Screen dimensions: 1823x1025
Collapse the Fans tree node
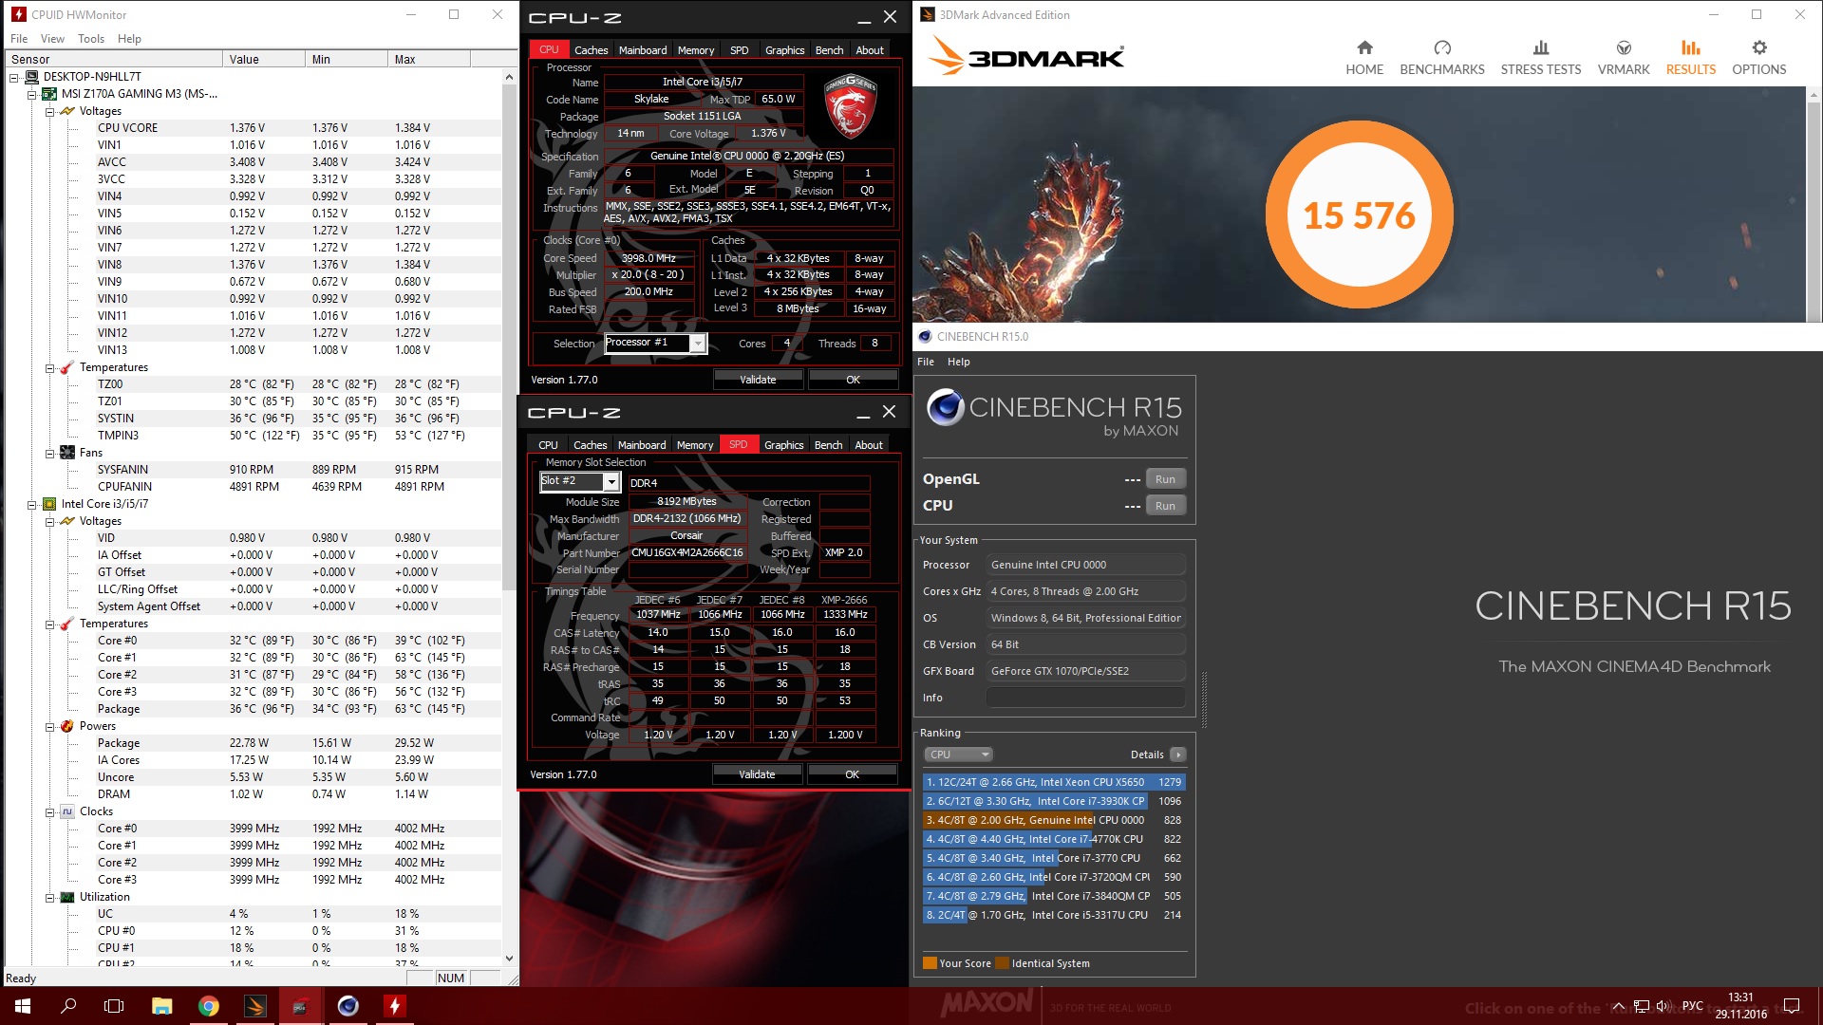50,453
